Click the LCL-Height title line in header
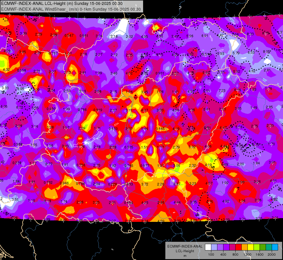The width and height of the screenshot is (283, 260). [x=62, y=3]
